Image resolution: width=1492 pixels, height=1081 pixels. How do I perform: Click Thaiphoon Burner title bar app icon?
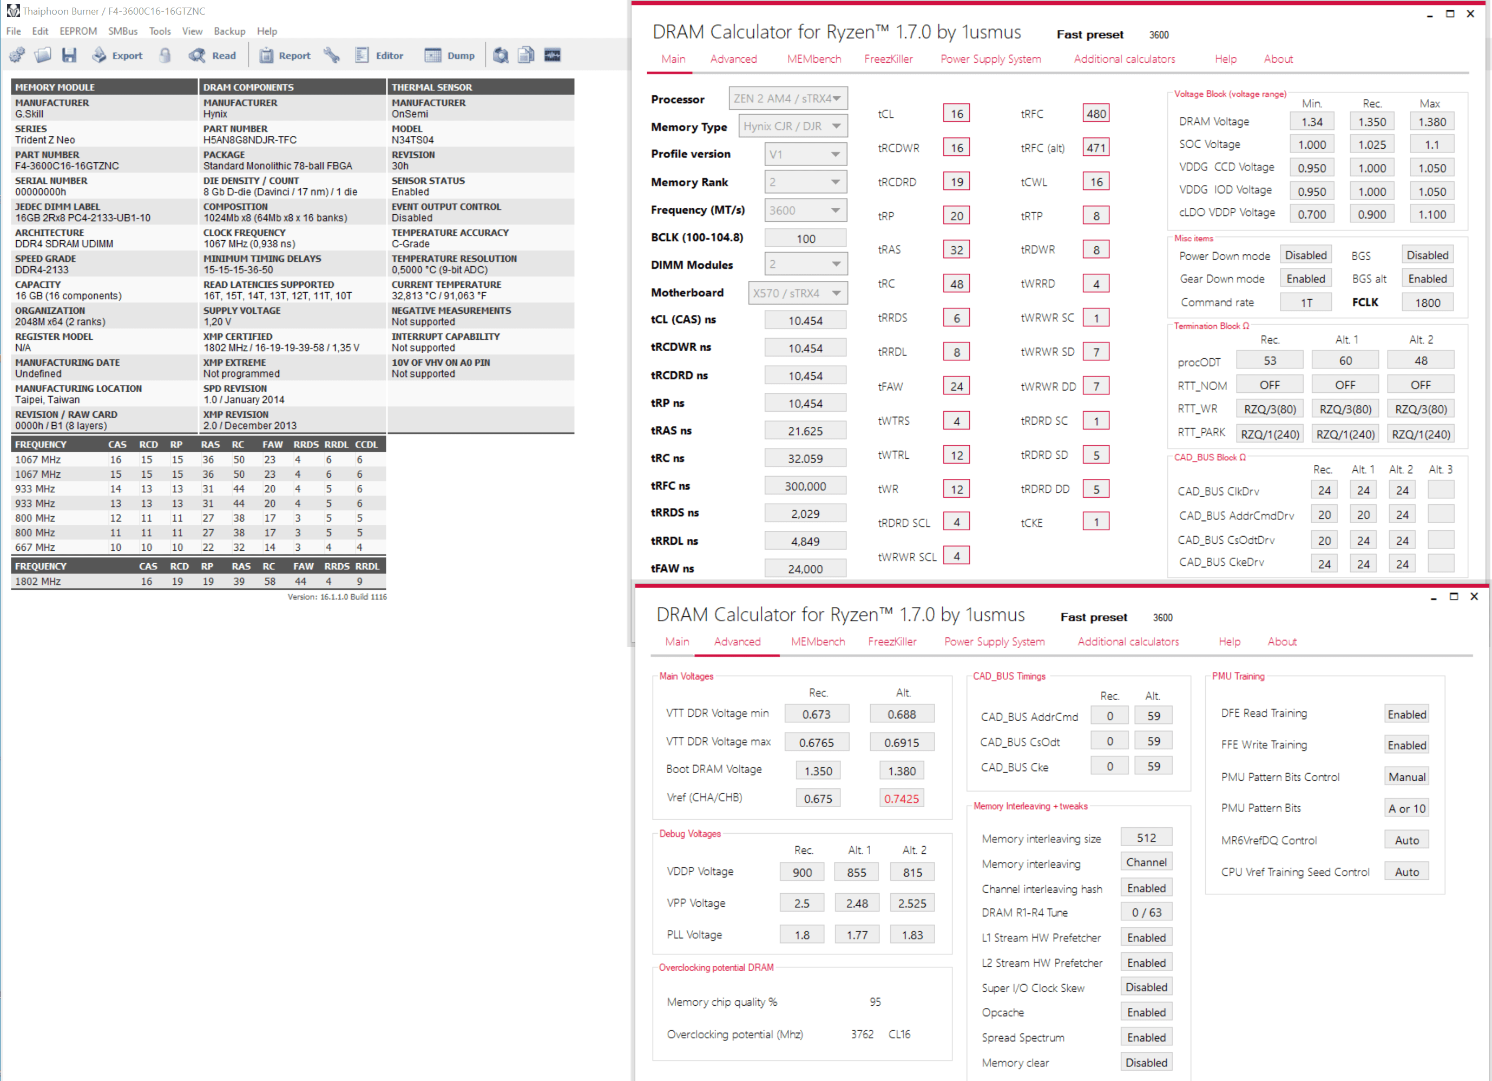(x=12, y=10)
